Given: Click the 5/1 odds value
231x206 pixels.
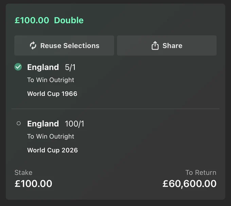Looking at the screenshot, I should 70,68.
